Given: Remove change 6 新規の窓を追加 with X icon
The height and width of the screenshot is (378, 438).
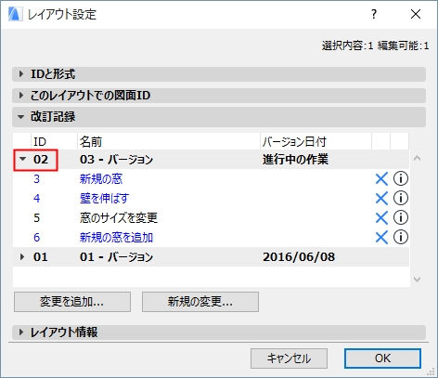Looking at the screenshot, I should 381,238.
